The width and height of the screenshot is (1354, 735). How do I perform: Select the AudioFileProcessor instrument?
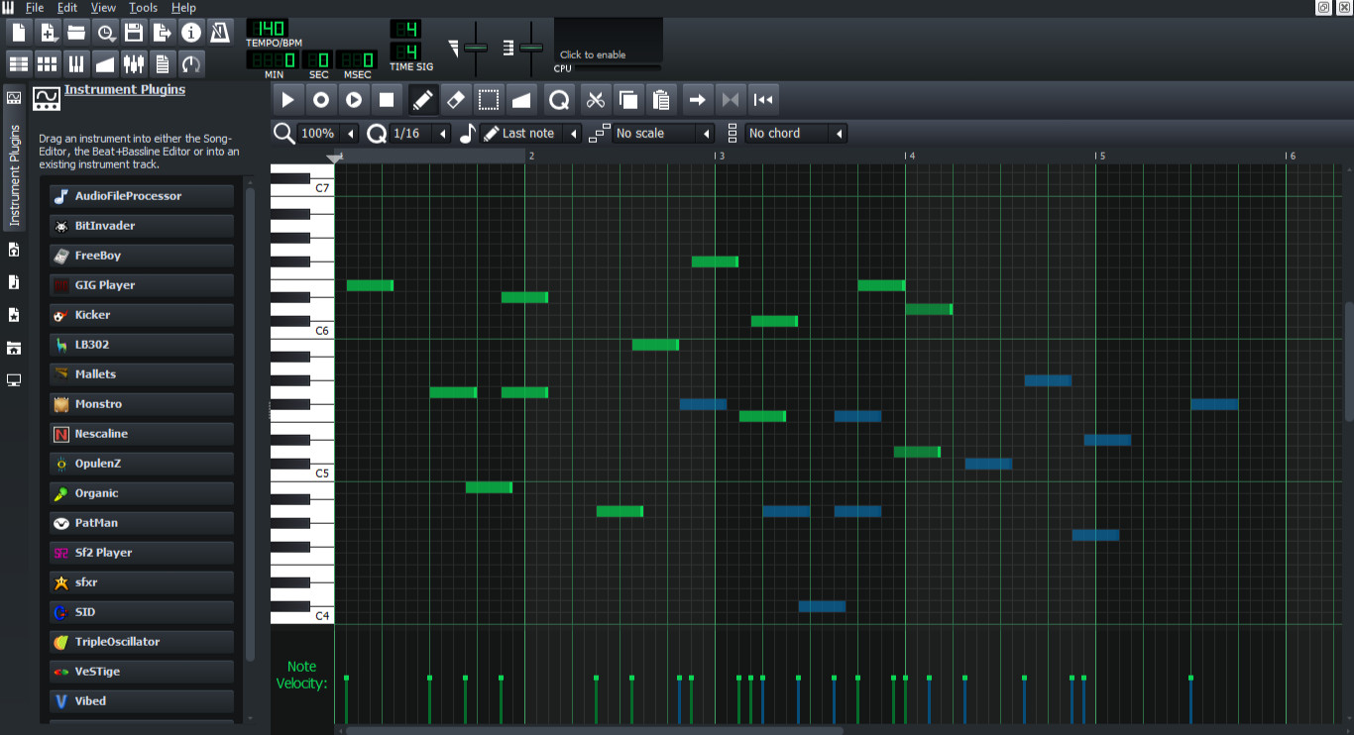pyautogui.click(x=142, y=196)
